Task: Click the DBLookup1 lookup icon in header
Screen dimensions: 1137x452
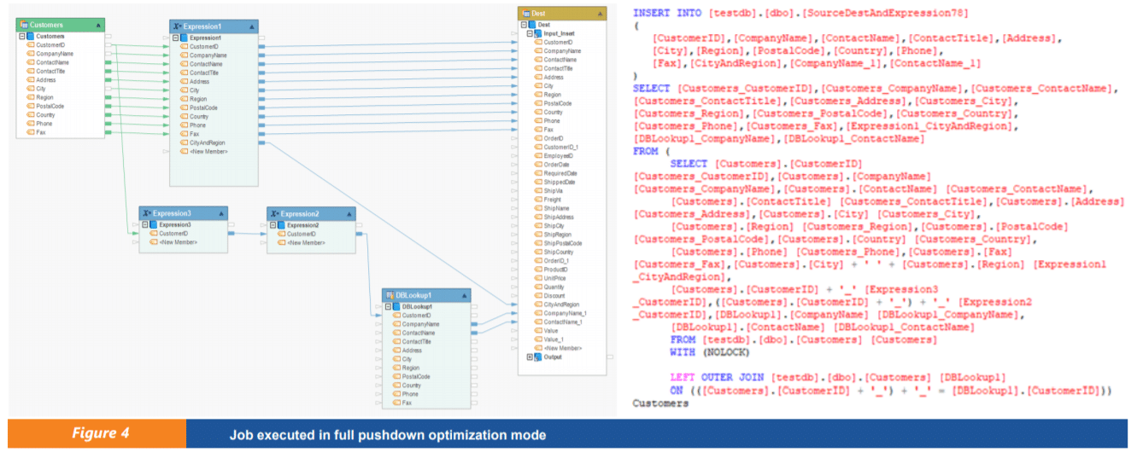Action: pos(390,296)
